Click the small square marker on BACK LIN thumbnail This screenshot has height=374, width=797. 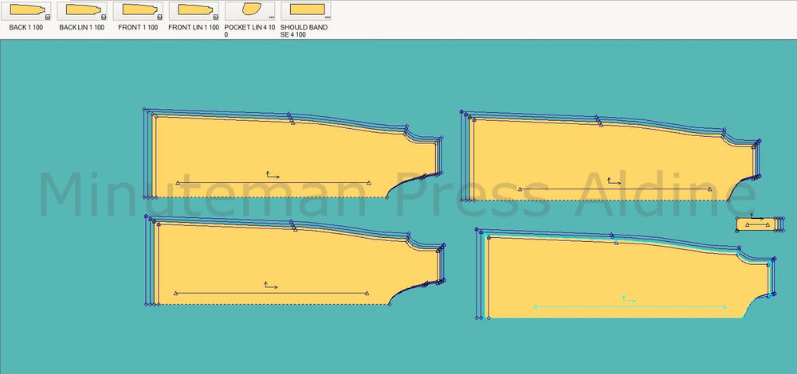pyautogui.click(x=104, y=17)
